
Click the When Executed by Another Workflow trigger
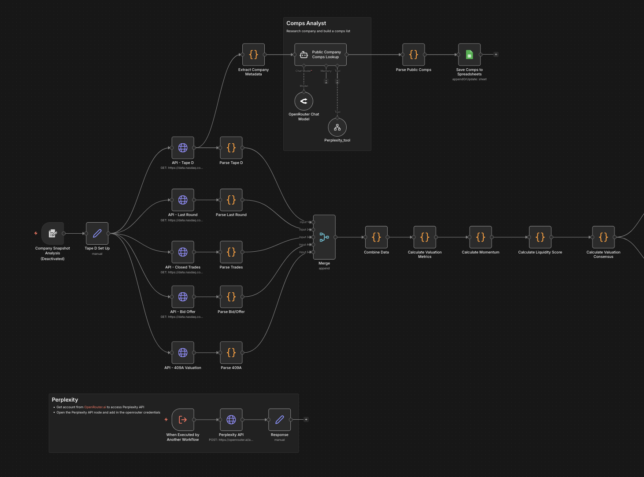click(x=182, y=419)
